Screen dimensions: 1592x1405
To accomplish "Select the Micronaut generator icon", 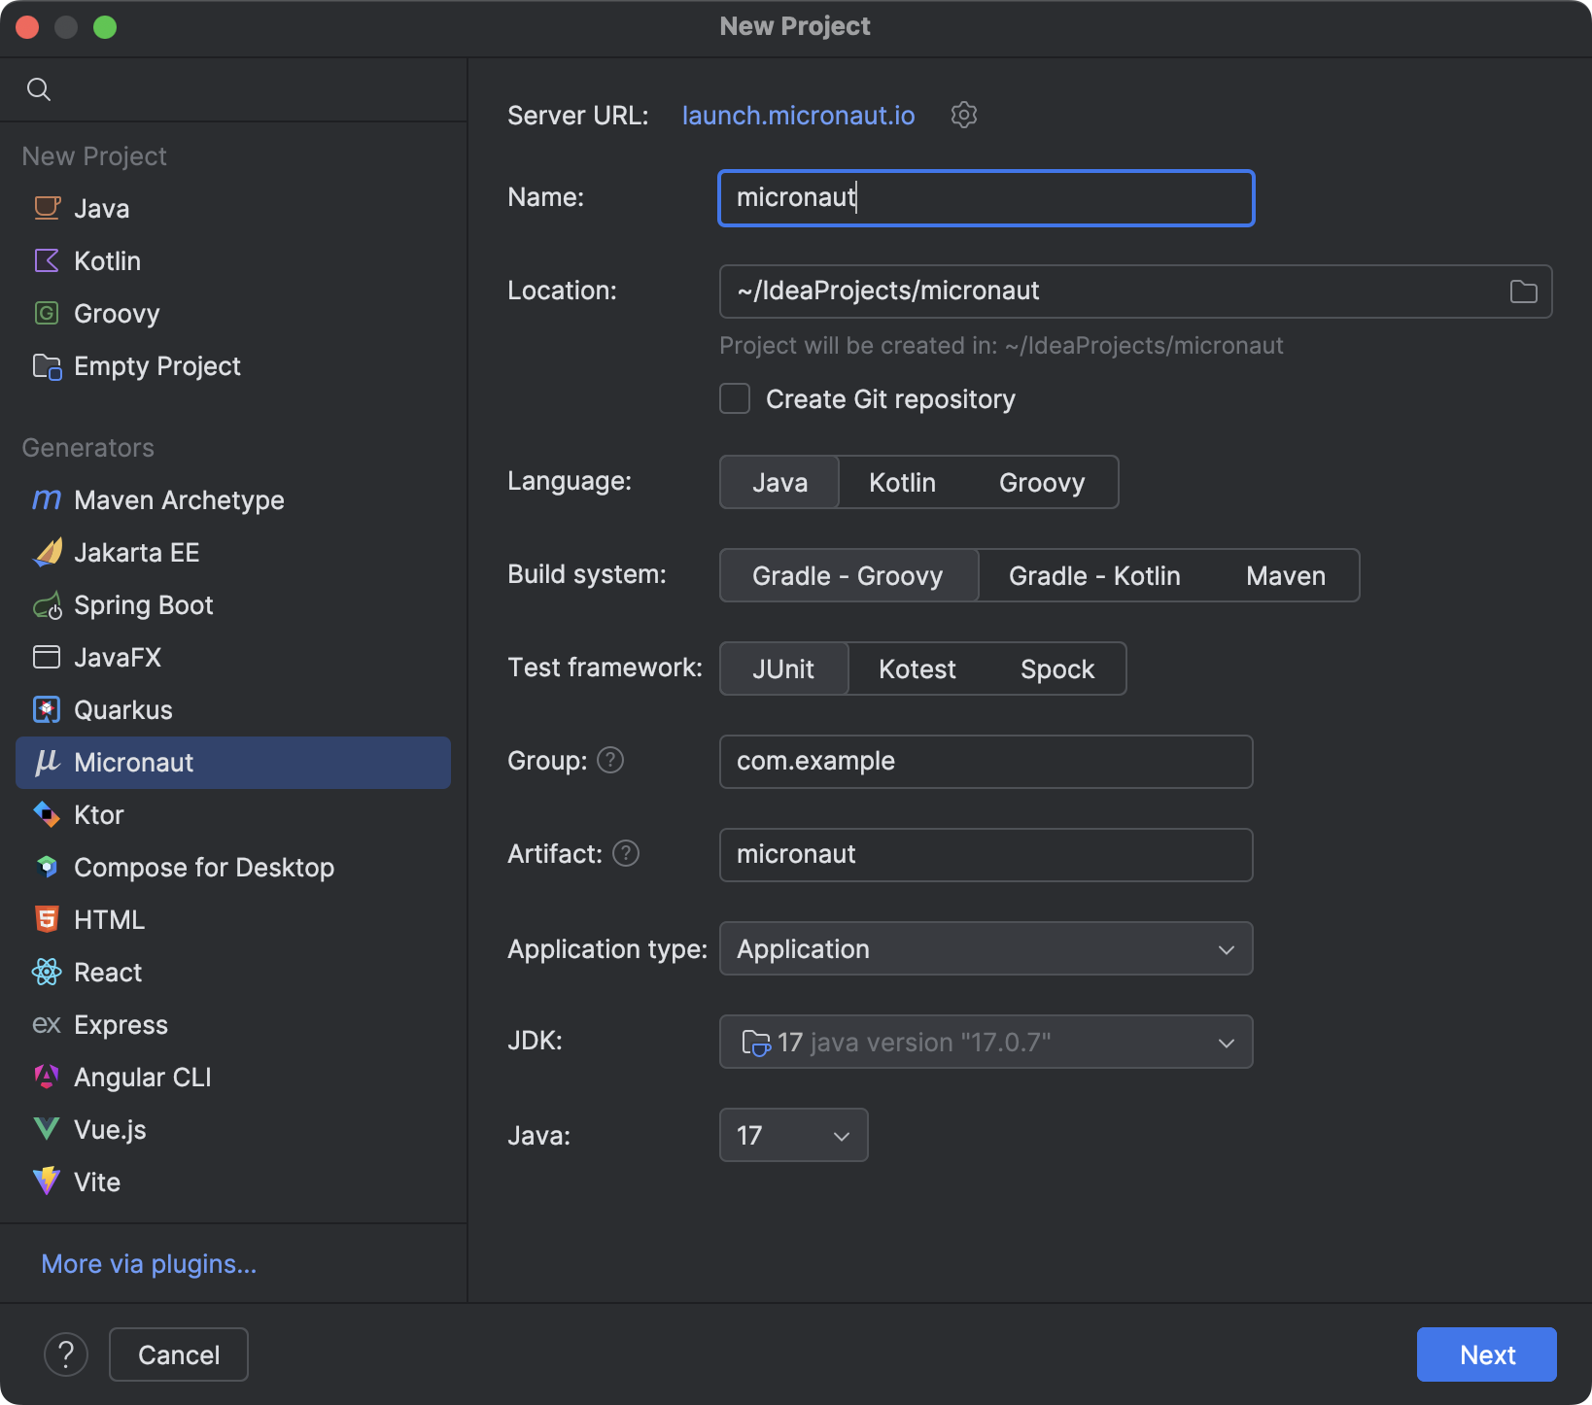I will pos(46,762).
